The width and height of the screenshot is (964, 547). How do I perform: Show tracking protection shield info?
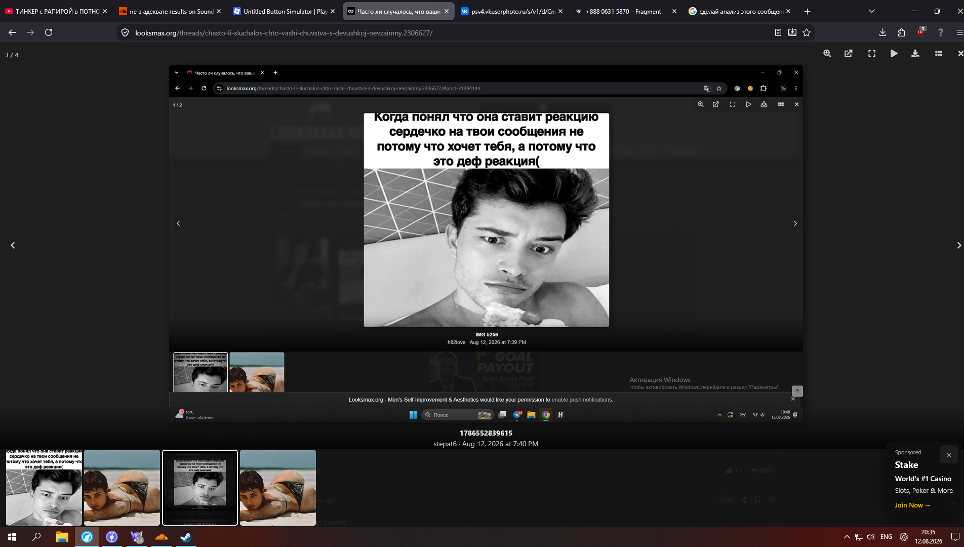coord(125,33)
